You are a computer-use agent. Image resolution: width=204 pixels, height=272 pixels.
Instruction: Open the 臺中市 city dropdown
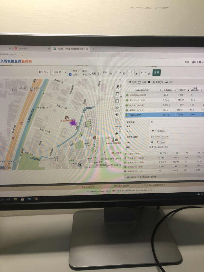pyautogui.click(x=44, y=72)
